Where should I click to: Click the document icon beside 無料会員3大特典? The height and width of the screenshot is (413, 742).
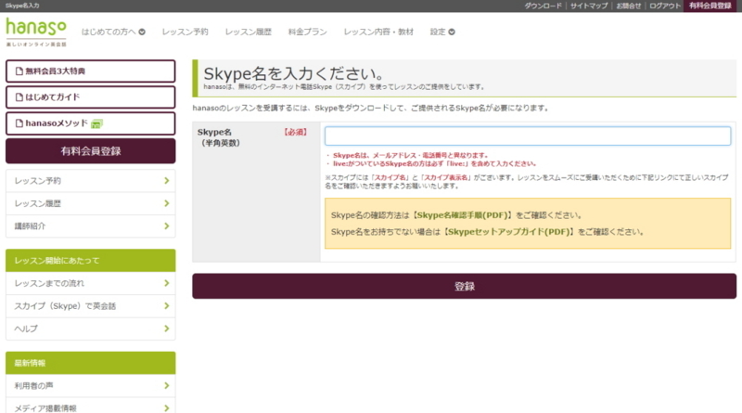tap(19, 71)
